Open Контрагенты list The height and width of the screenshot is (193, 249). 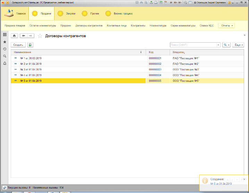[x=138, y=26]
